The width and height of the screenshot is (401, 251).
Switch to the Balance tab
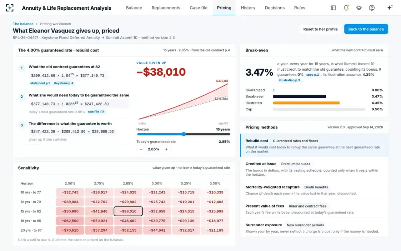(x=134, y=8)
